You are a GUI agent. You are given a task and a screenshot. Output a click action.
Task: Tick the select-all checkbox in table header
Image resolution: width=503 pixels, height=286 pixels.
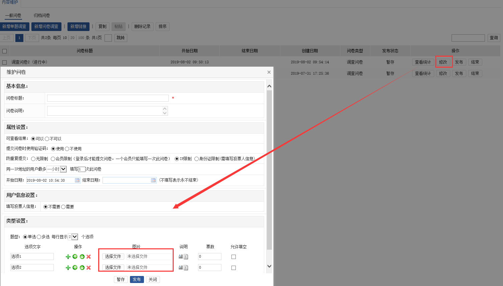click(4, 51)
